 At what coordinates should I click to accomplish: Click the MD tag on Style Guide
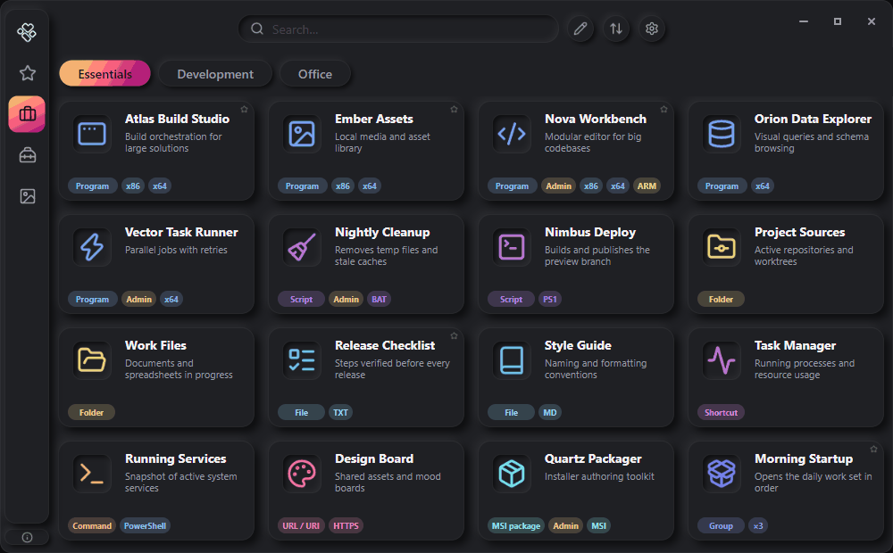pos(549,412)
